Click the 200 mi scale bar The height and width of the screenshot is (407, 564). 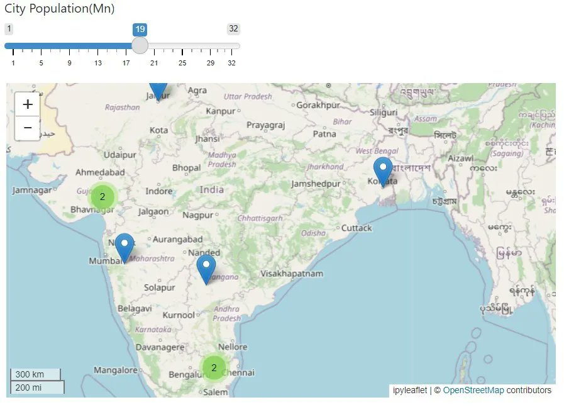[37, 387]
